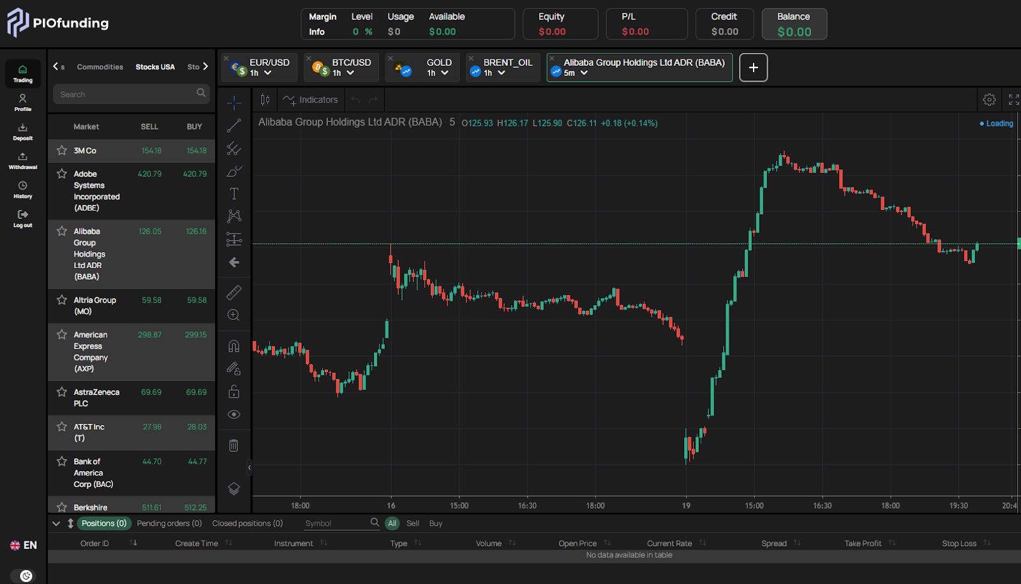Select the crosshair cursor tool

click(x=234, y=102)
